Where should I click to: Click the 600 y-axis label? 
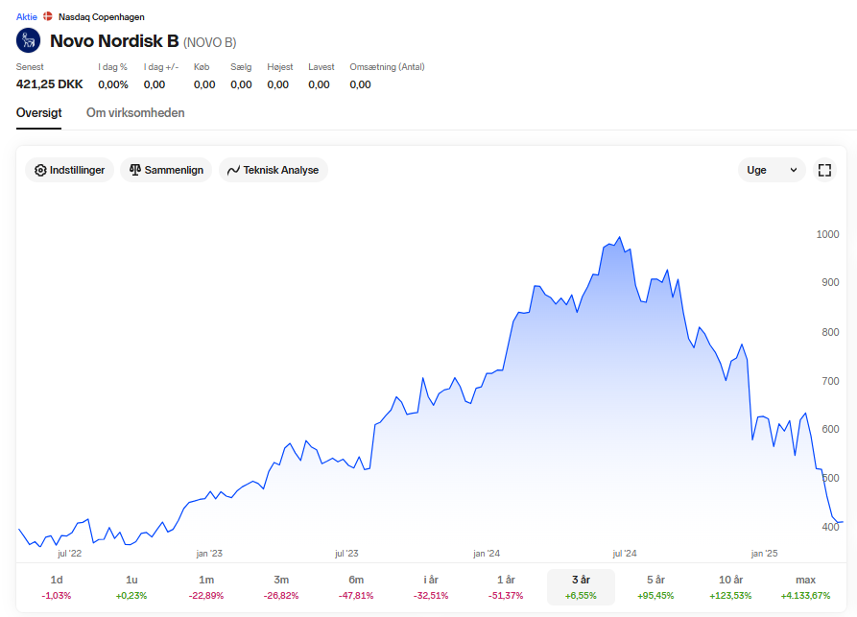(830, 429)
